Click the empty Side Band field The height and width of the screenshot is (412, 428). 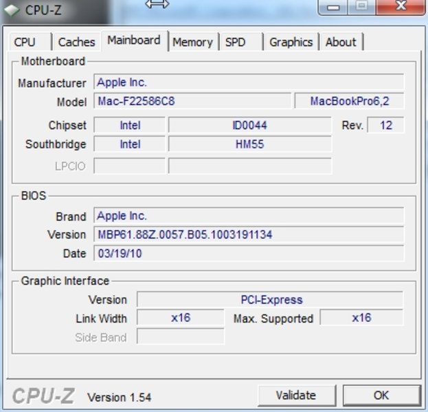[181, 336]
